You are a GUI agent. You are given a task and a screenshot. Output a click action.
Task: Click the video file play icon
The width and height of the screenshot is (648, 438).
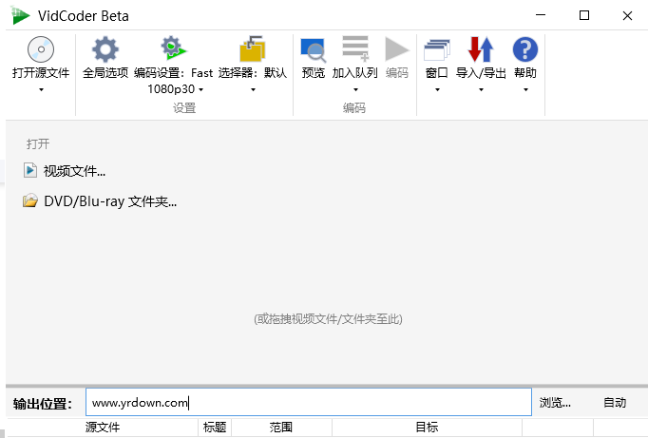click(30, 170)
